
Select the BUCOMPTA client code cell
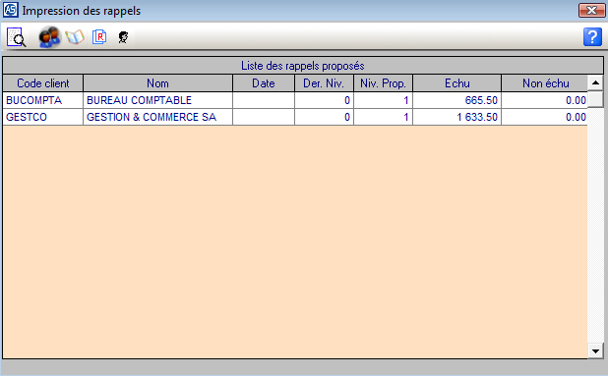pos(43,100)
